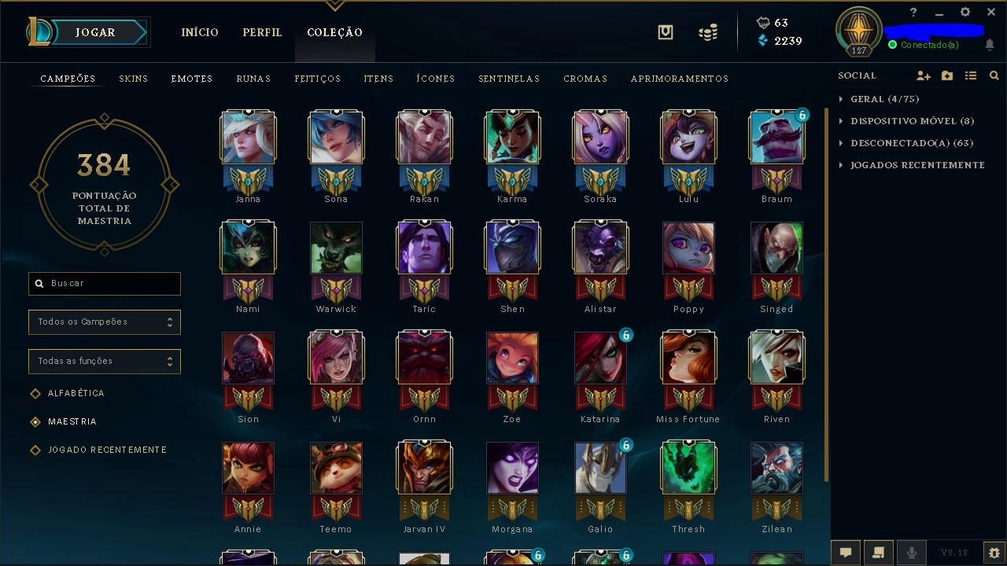This screenshot has width=1007, height=566.
Task: Click the new friend folder icon
Action: [x=947, y=76]
